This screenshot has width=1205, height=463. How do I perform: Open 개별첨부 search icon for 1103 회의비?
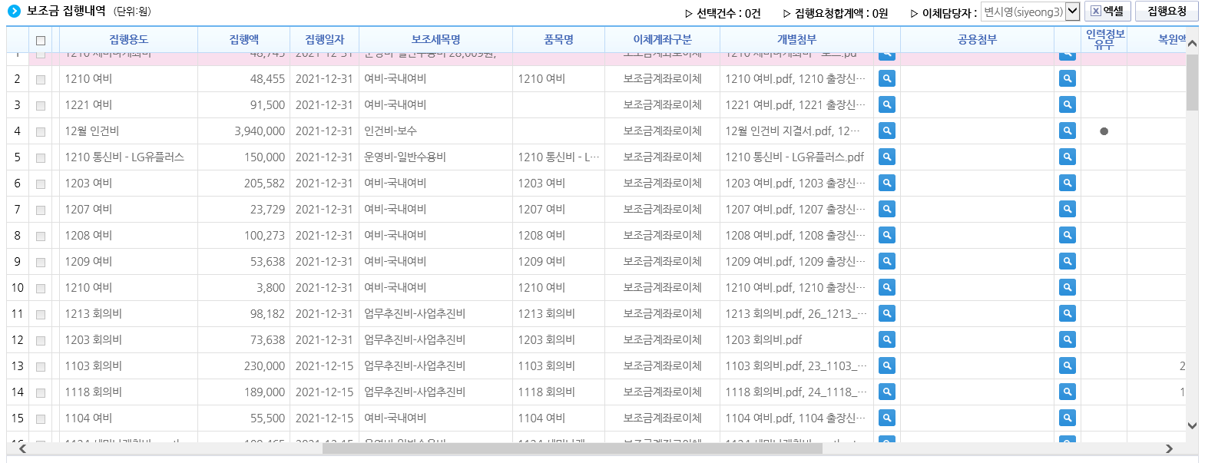point(887,365)
